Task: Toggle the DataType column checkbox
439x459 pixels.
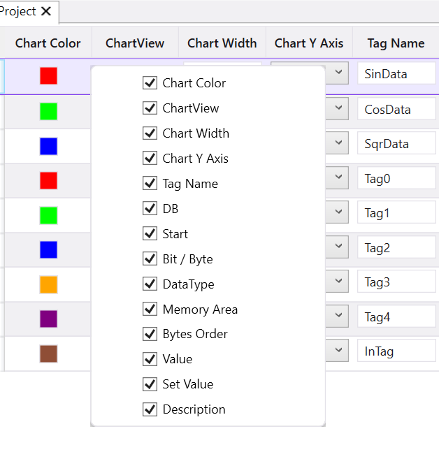Action: (x=150, y=284)
